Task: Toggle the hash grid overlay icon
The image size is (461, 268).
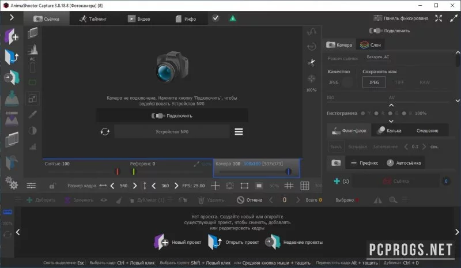Action: (x=289, y=186)
